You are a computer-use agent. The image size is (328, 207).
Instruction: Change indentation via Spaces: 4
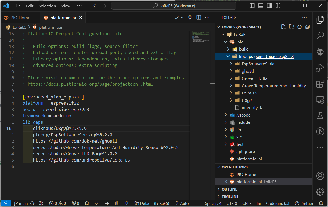[x=213, y=203]
